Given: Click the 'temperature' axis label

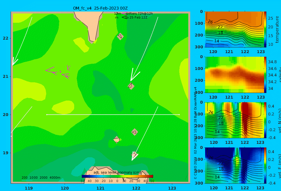Looking at the screenshot, I should [x=277, y=29].
